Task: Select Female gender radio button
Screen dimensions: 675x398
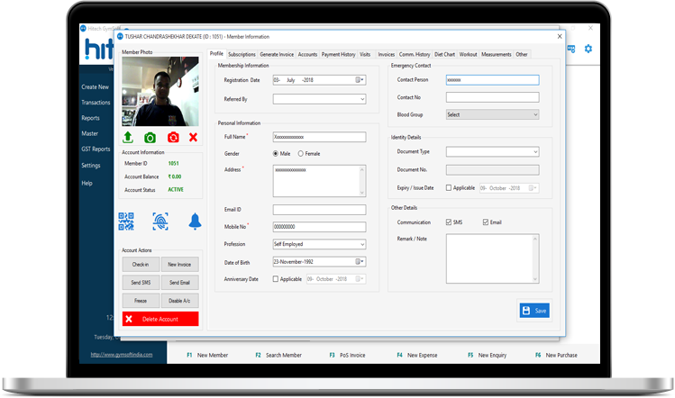Action: (x=300, y=154)
